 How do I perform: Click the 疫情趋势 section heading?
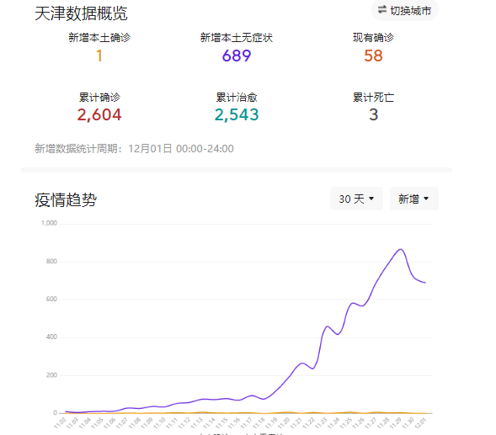tap(66, 200)
